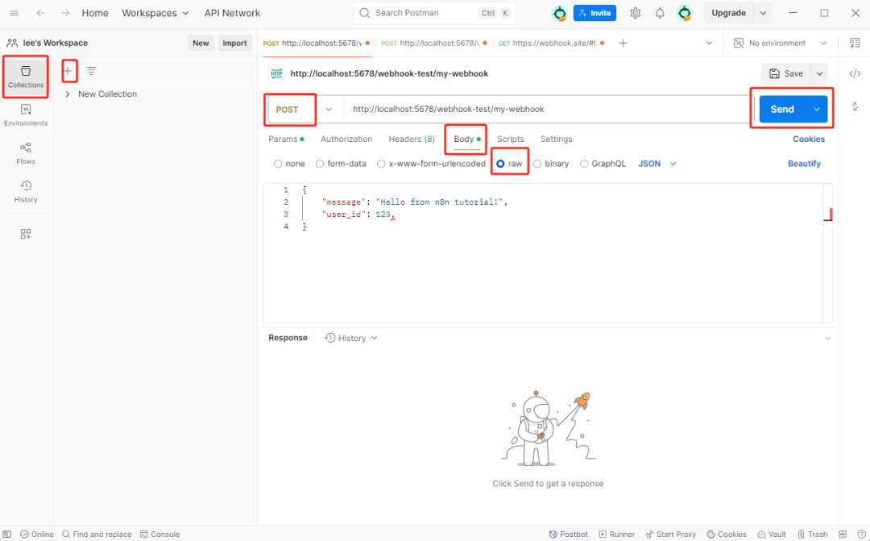Select the none body option
Screen dimensions: 870x541
click(x=278, y=164)
